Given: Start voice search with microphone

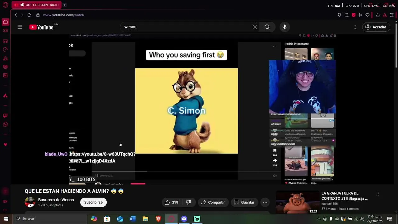Looking at the screenshot, I should coord(285,27).
